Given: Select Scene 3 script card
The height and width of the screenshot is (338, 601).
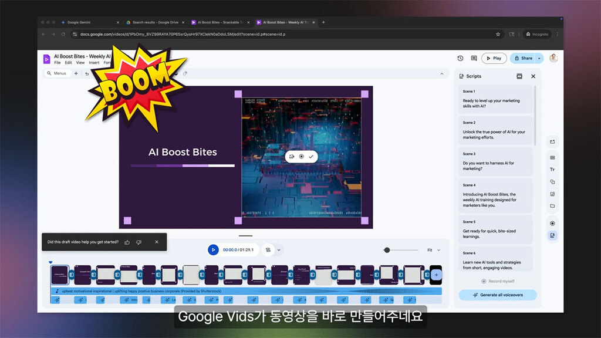Looking at the screenshot, I should [x=495, y=161].
